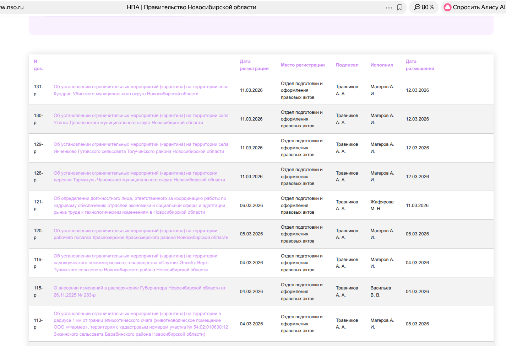Click the Alice AI assistant icon

pyautogui.click(x=448, y=7)
